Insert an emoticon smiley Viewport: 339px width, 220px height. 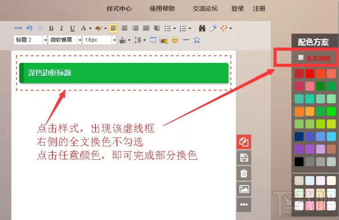tap(175, 40)
